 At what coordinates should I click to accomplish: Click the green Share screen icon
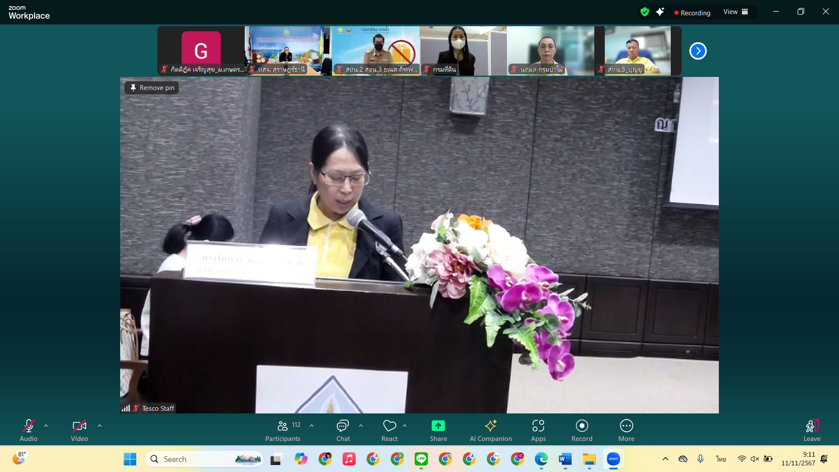[x=438, y=426]
